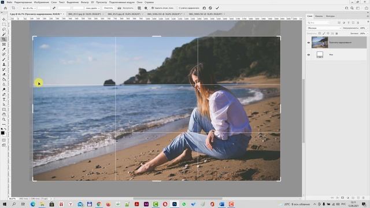Toggle the Content-Aware crop checkbox
This screenshot has width=370, height=208.
[x=177, y=8]
